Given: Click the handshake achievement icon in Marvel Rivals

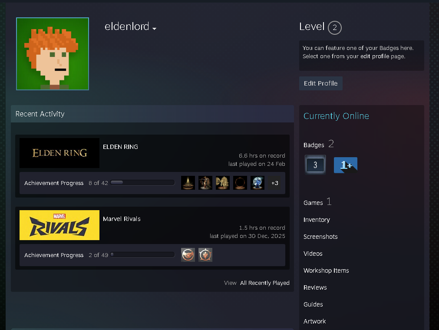Looking at the screenshot, I should pyautogui.click(x=188, y=255).
